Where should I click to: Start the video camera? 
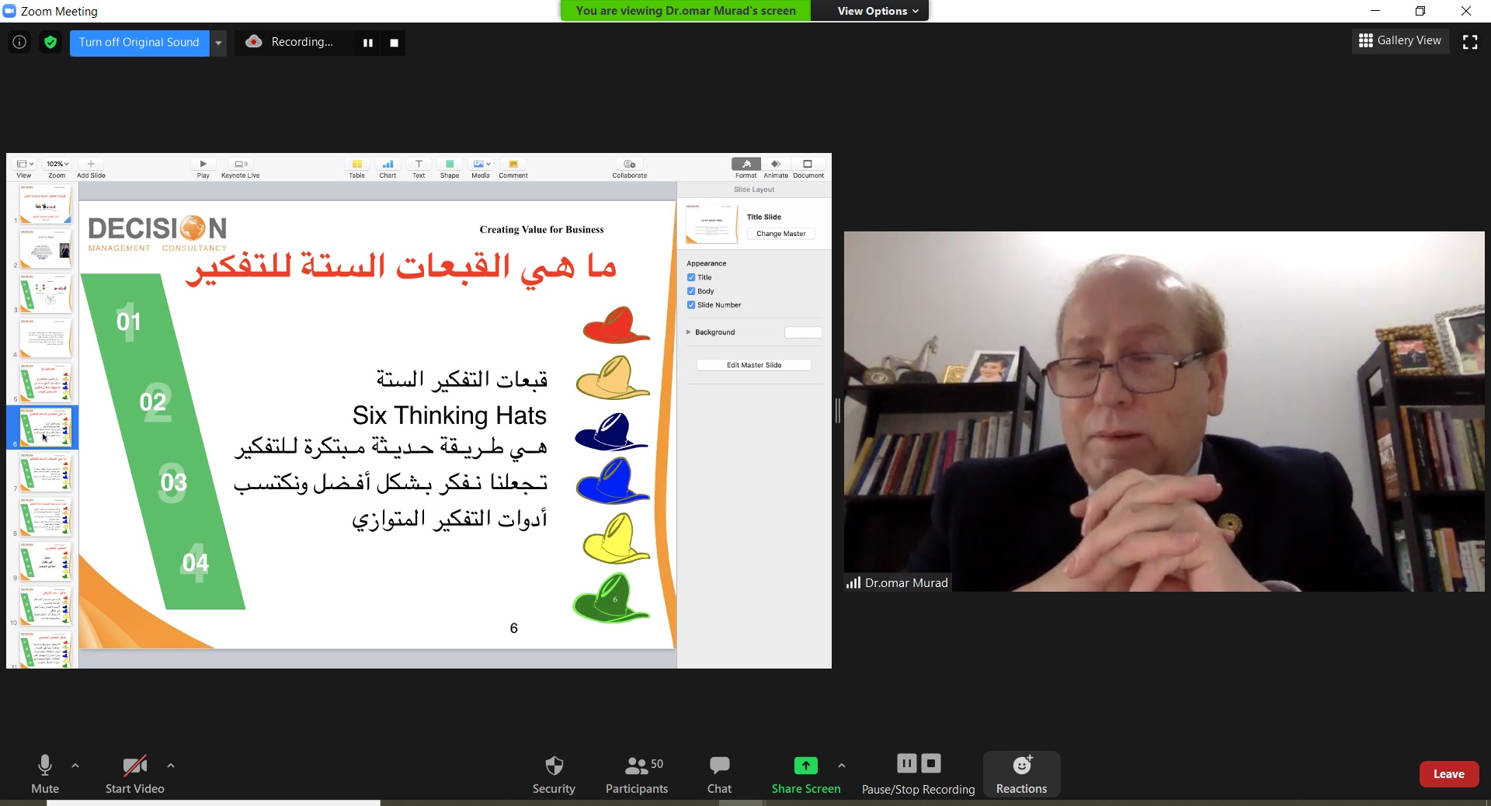pyautogui.click(x=134, y=774)
